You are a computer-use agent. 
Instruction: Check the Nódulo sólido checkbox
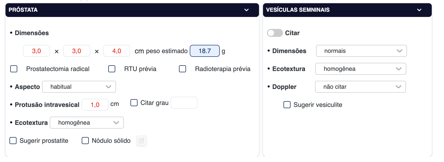[x=85, y=141]
